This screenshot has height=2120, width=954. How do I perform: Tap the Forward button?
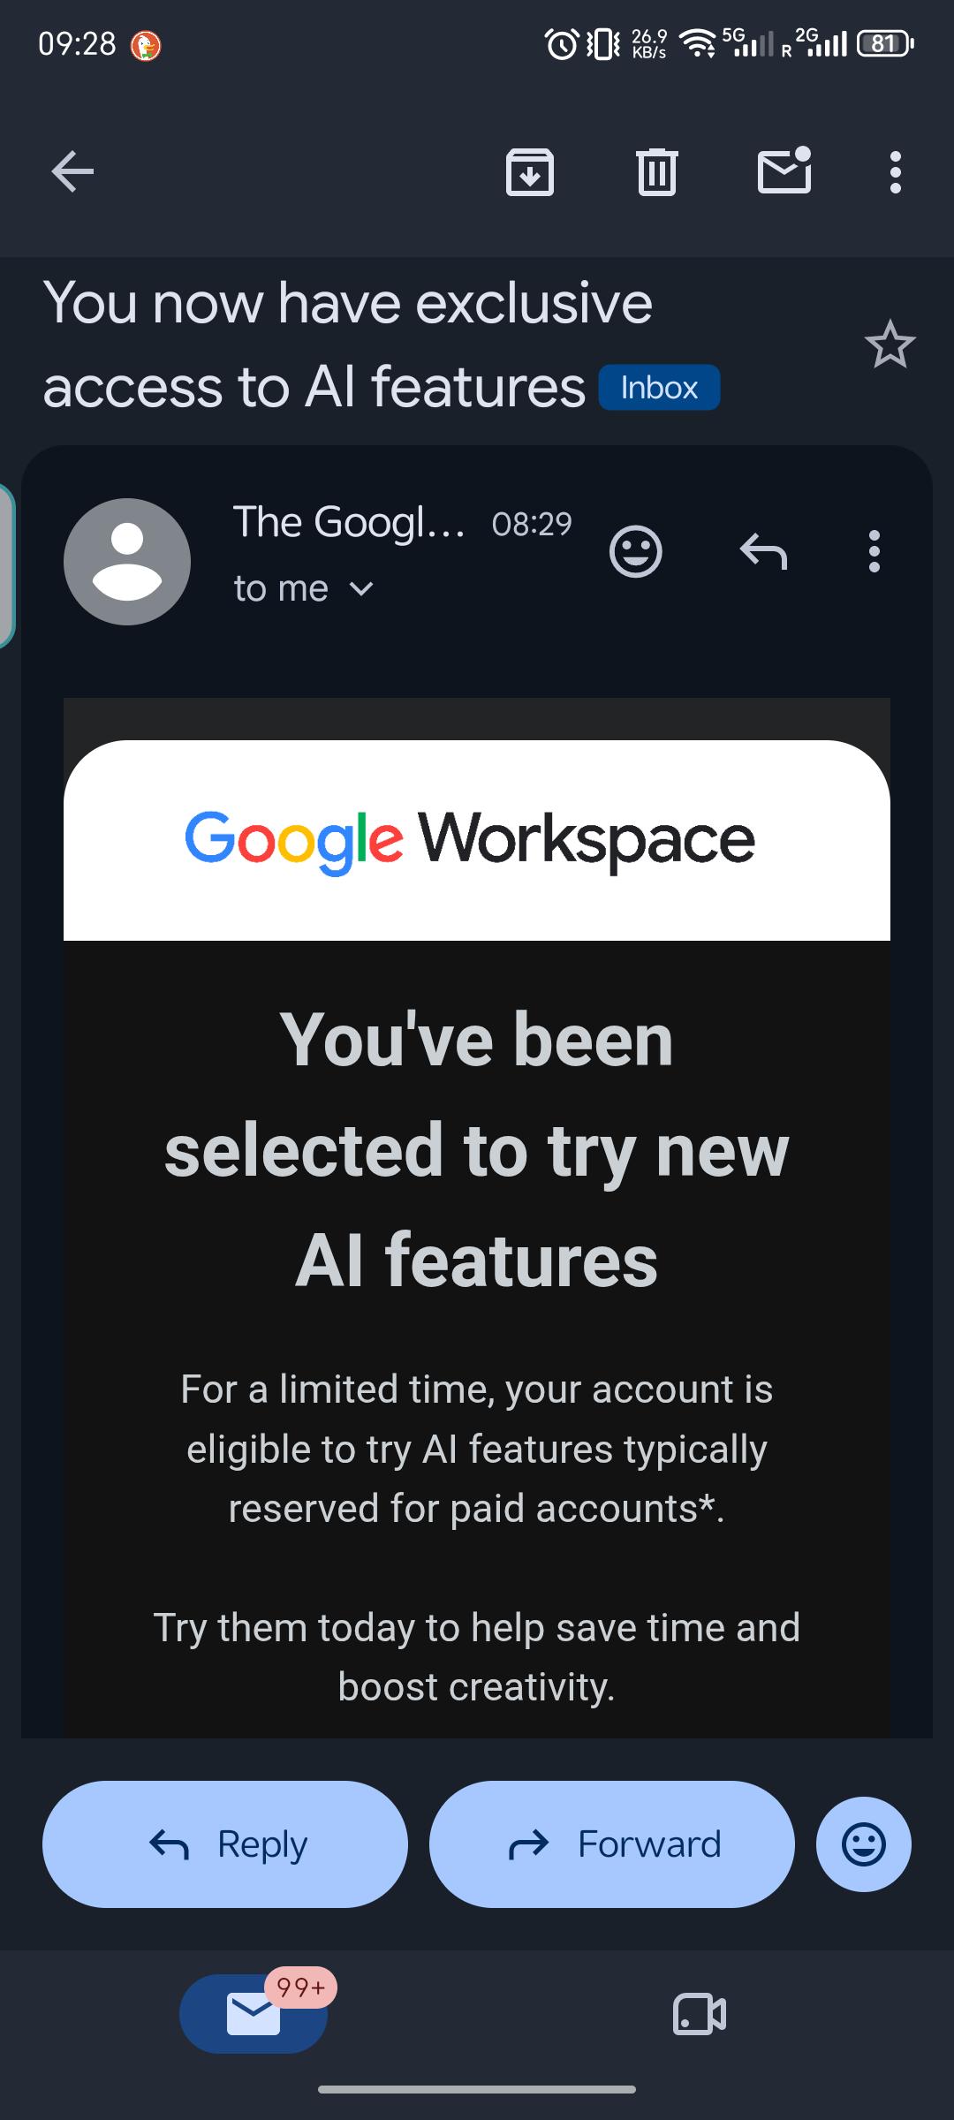pyautogui.click(x=612, y=1844)
